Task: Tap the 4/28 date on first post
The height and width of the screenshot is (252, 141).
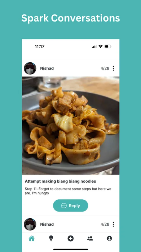Action: click(x=105, y=68)
